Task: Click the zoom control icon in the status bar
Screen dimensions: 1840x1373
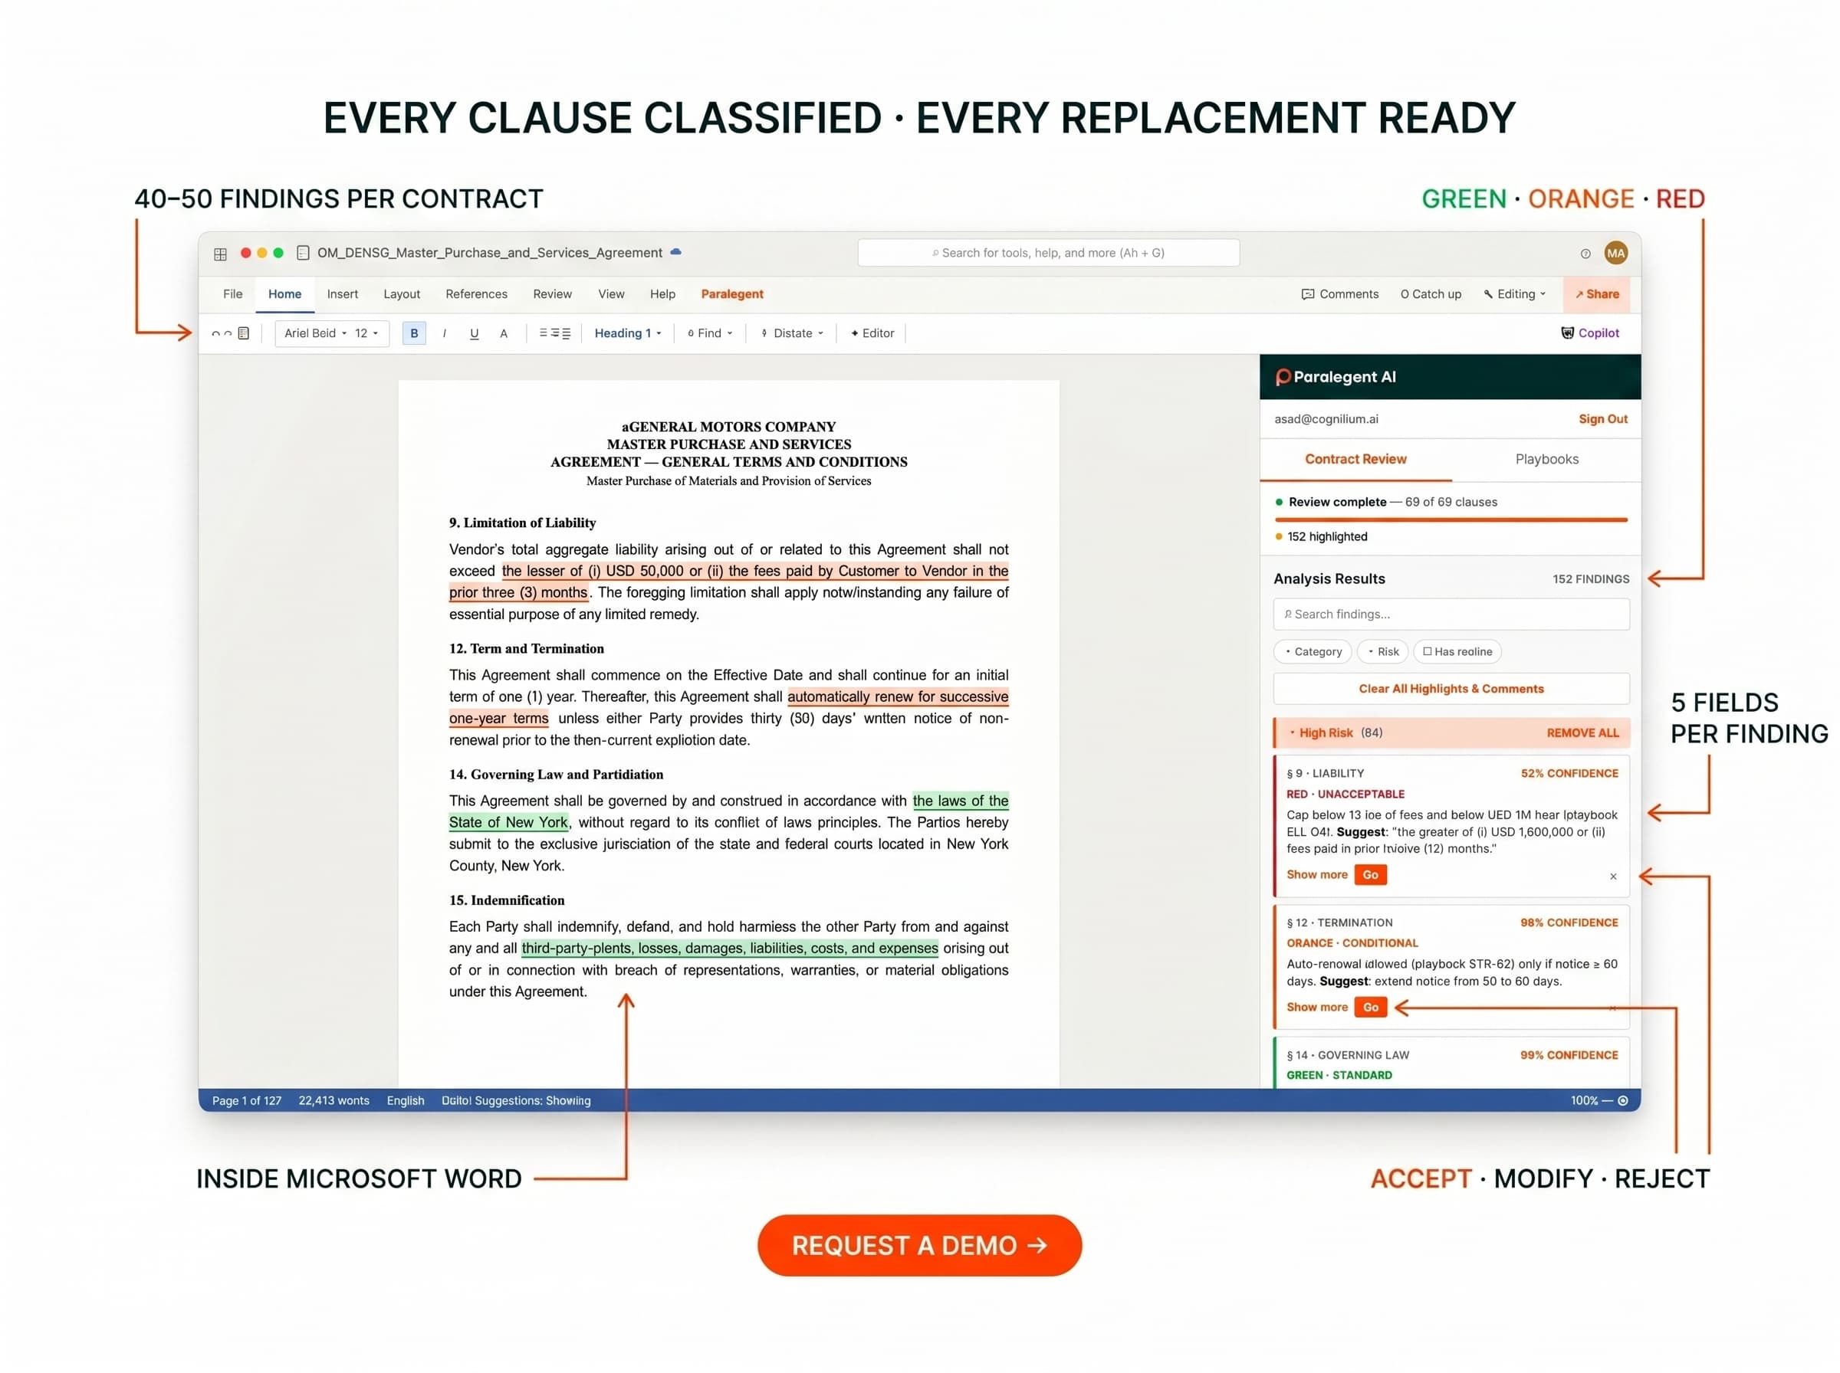Action: 1622,1100
